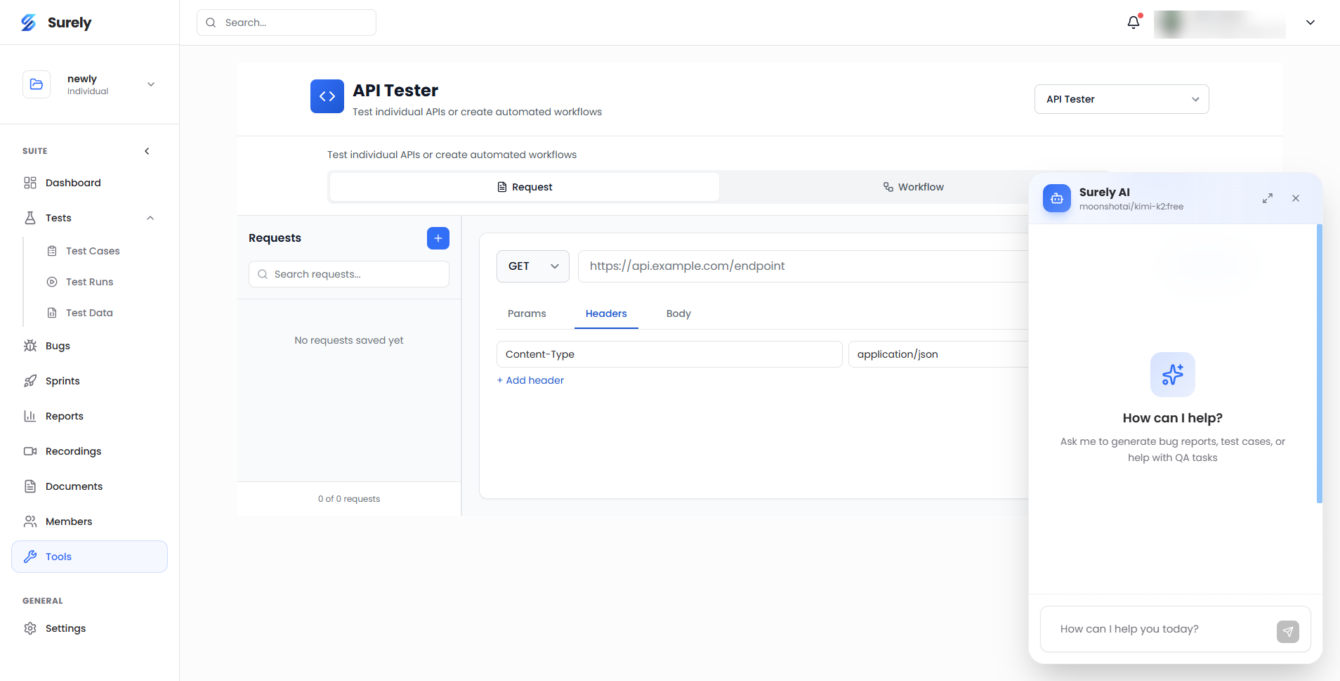
Task: Expand the Surely AI panel fullscreen
Action: [1266, 198]
